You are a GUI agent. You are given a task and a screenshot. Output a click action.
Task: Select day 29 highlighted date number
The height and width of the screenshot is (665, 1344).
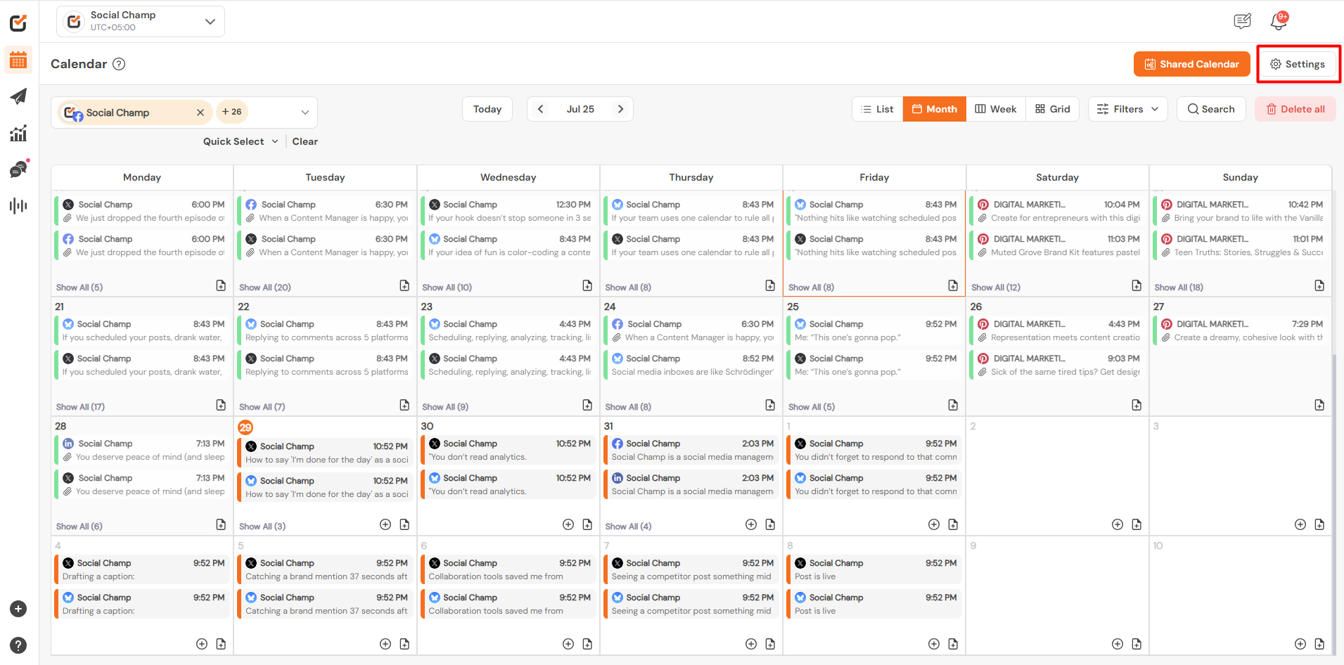(x=245, y=427)
